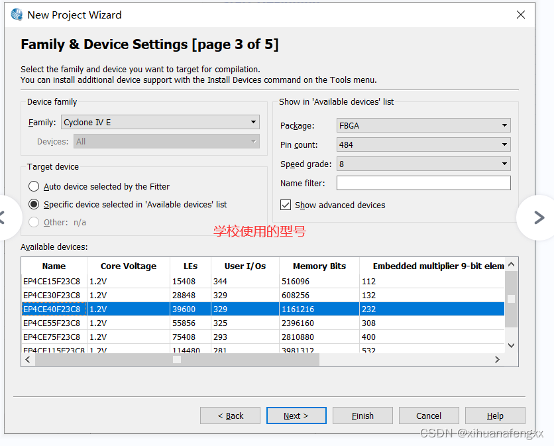The image size is (554, 446).
Task: Close the New Project Wizard window
Action: coord(520,15)
